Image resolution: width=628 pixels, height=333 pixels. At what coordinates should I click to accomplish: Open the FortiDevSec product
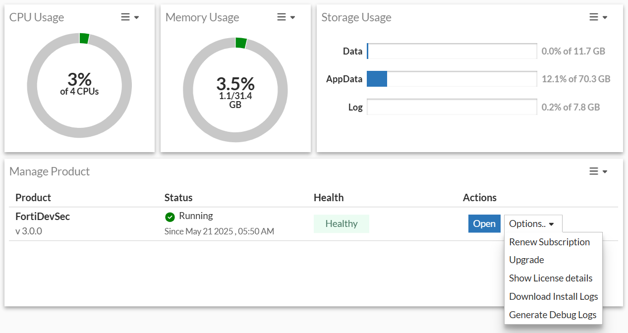coord(484,223)
